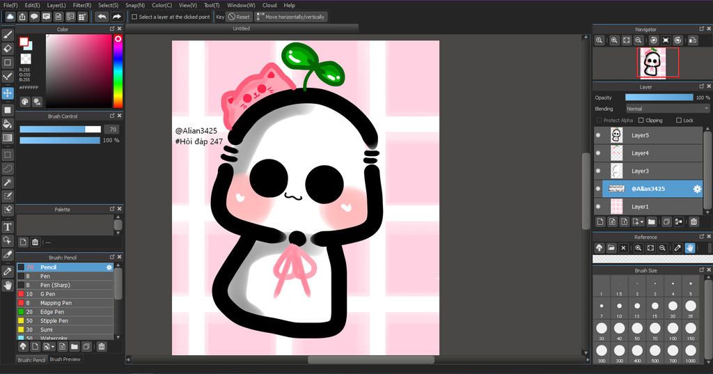Click the brush size slider in Brush Control
Viewport: 713px width, 374px height.
point(60,130)
